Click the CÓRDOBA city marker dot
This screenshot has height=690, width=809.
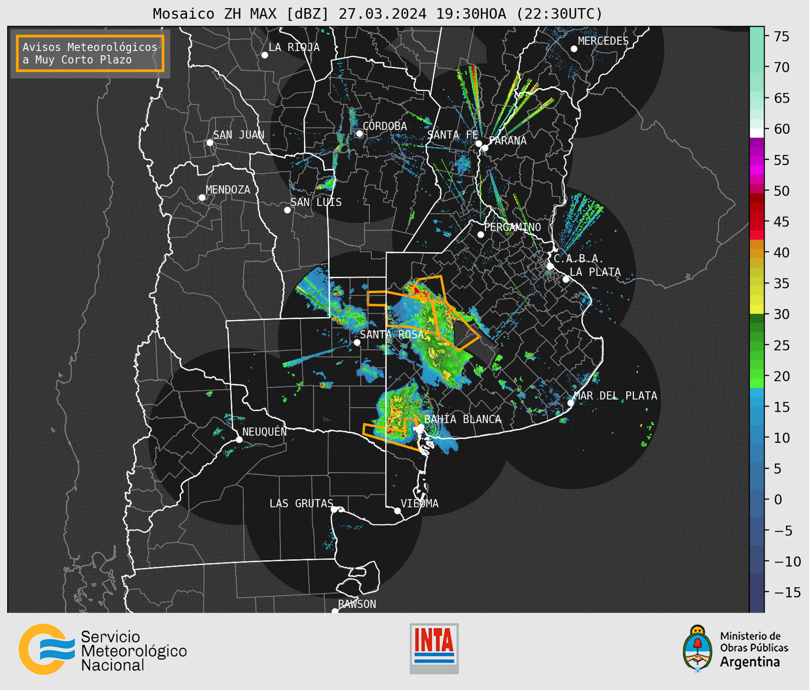point(359,133)
